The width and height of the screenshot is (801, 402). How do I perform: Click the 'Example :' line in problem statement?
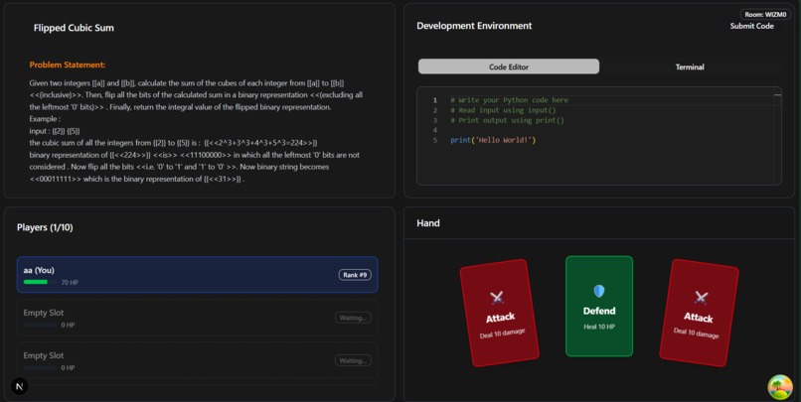[x=45, y=119]
